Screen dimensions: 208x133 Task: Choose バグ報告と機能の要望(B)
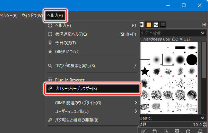(x=93, y=120)
